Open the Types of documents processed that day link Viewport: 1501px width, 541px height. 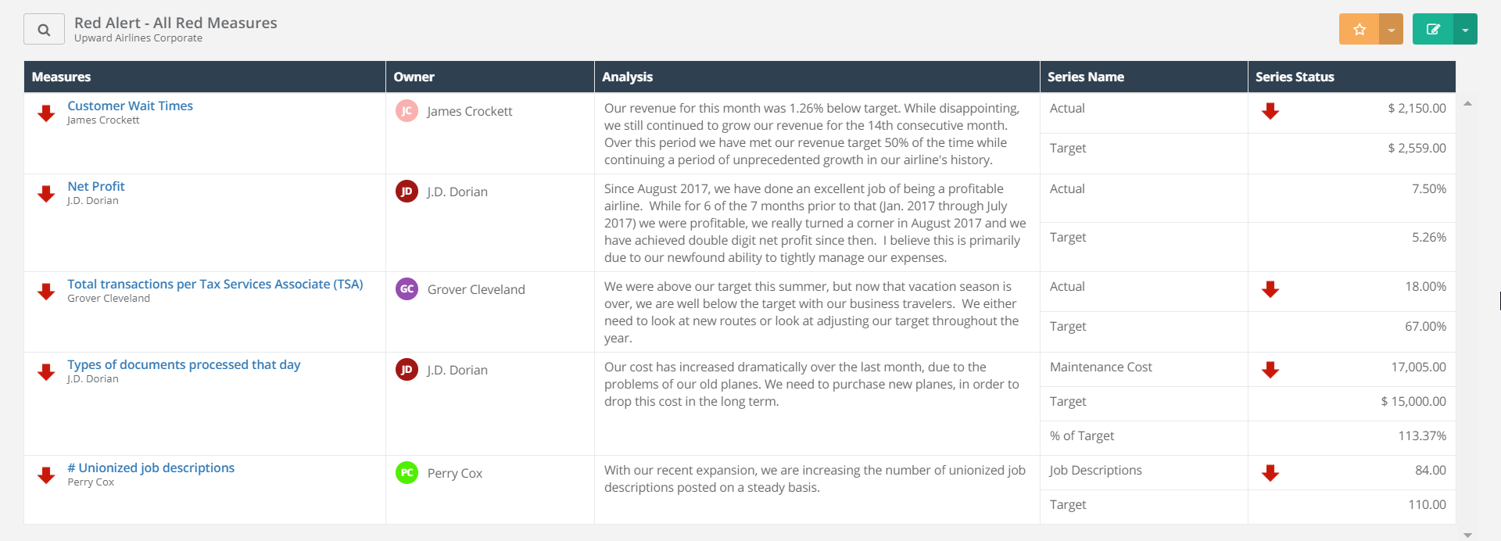pyautogui.click(x=184, y=364)
